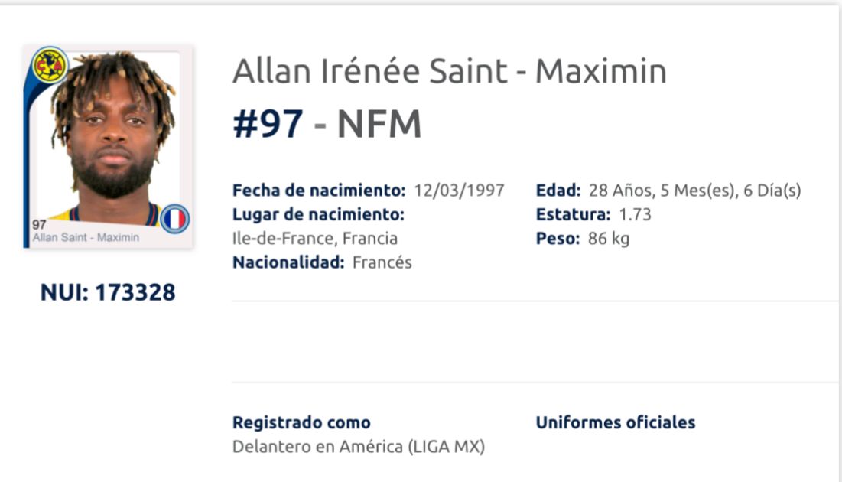Click the Edad label

(x=558, y=191)
